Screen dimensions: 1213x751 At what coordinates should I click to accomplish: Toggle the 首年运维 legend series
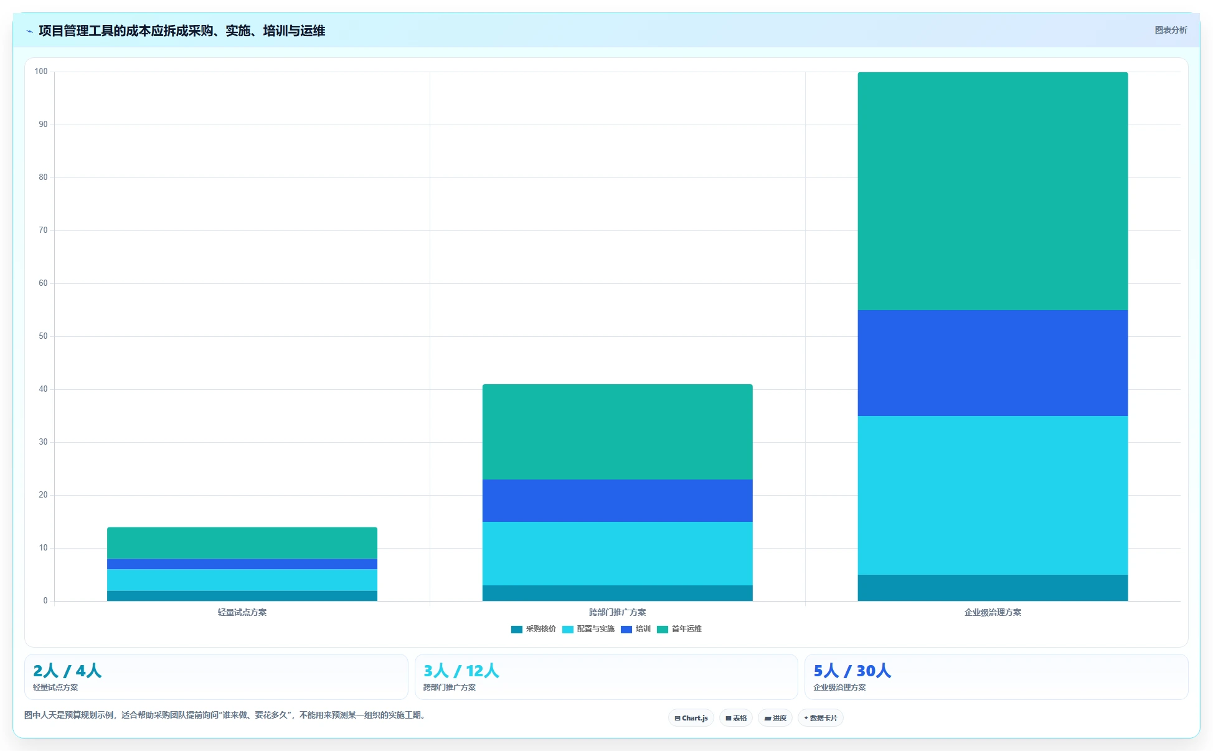coord(679,629)
